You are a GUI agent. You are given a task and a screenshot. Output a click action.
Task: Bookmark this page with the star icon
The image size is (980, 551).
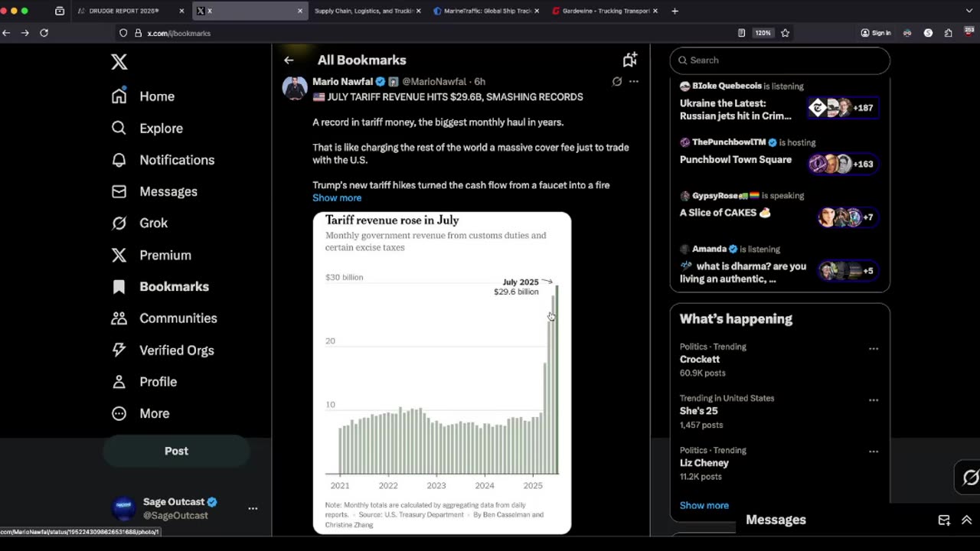(786, 33)
